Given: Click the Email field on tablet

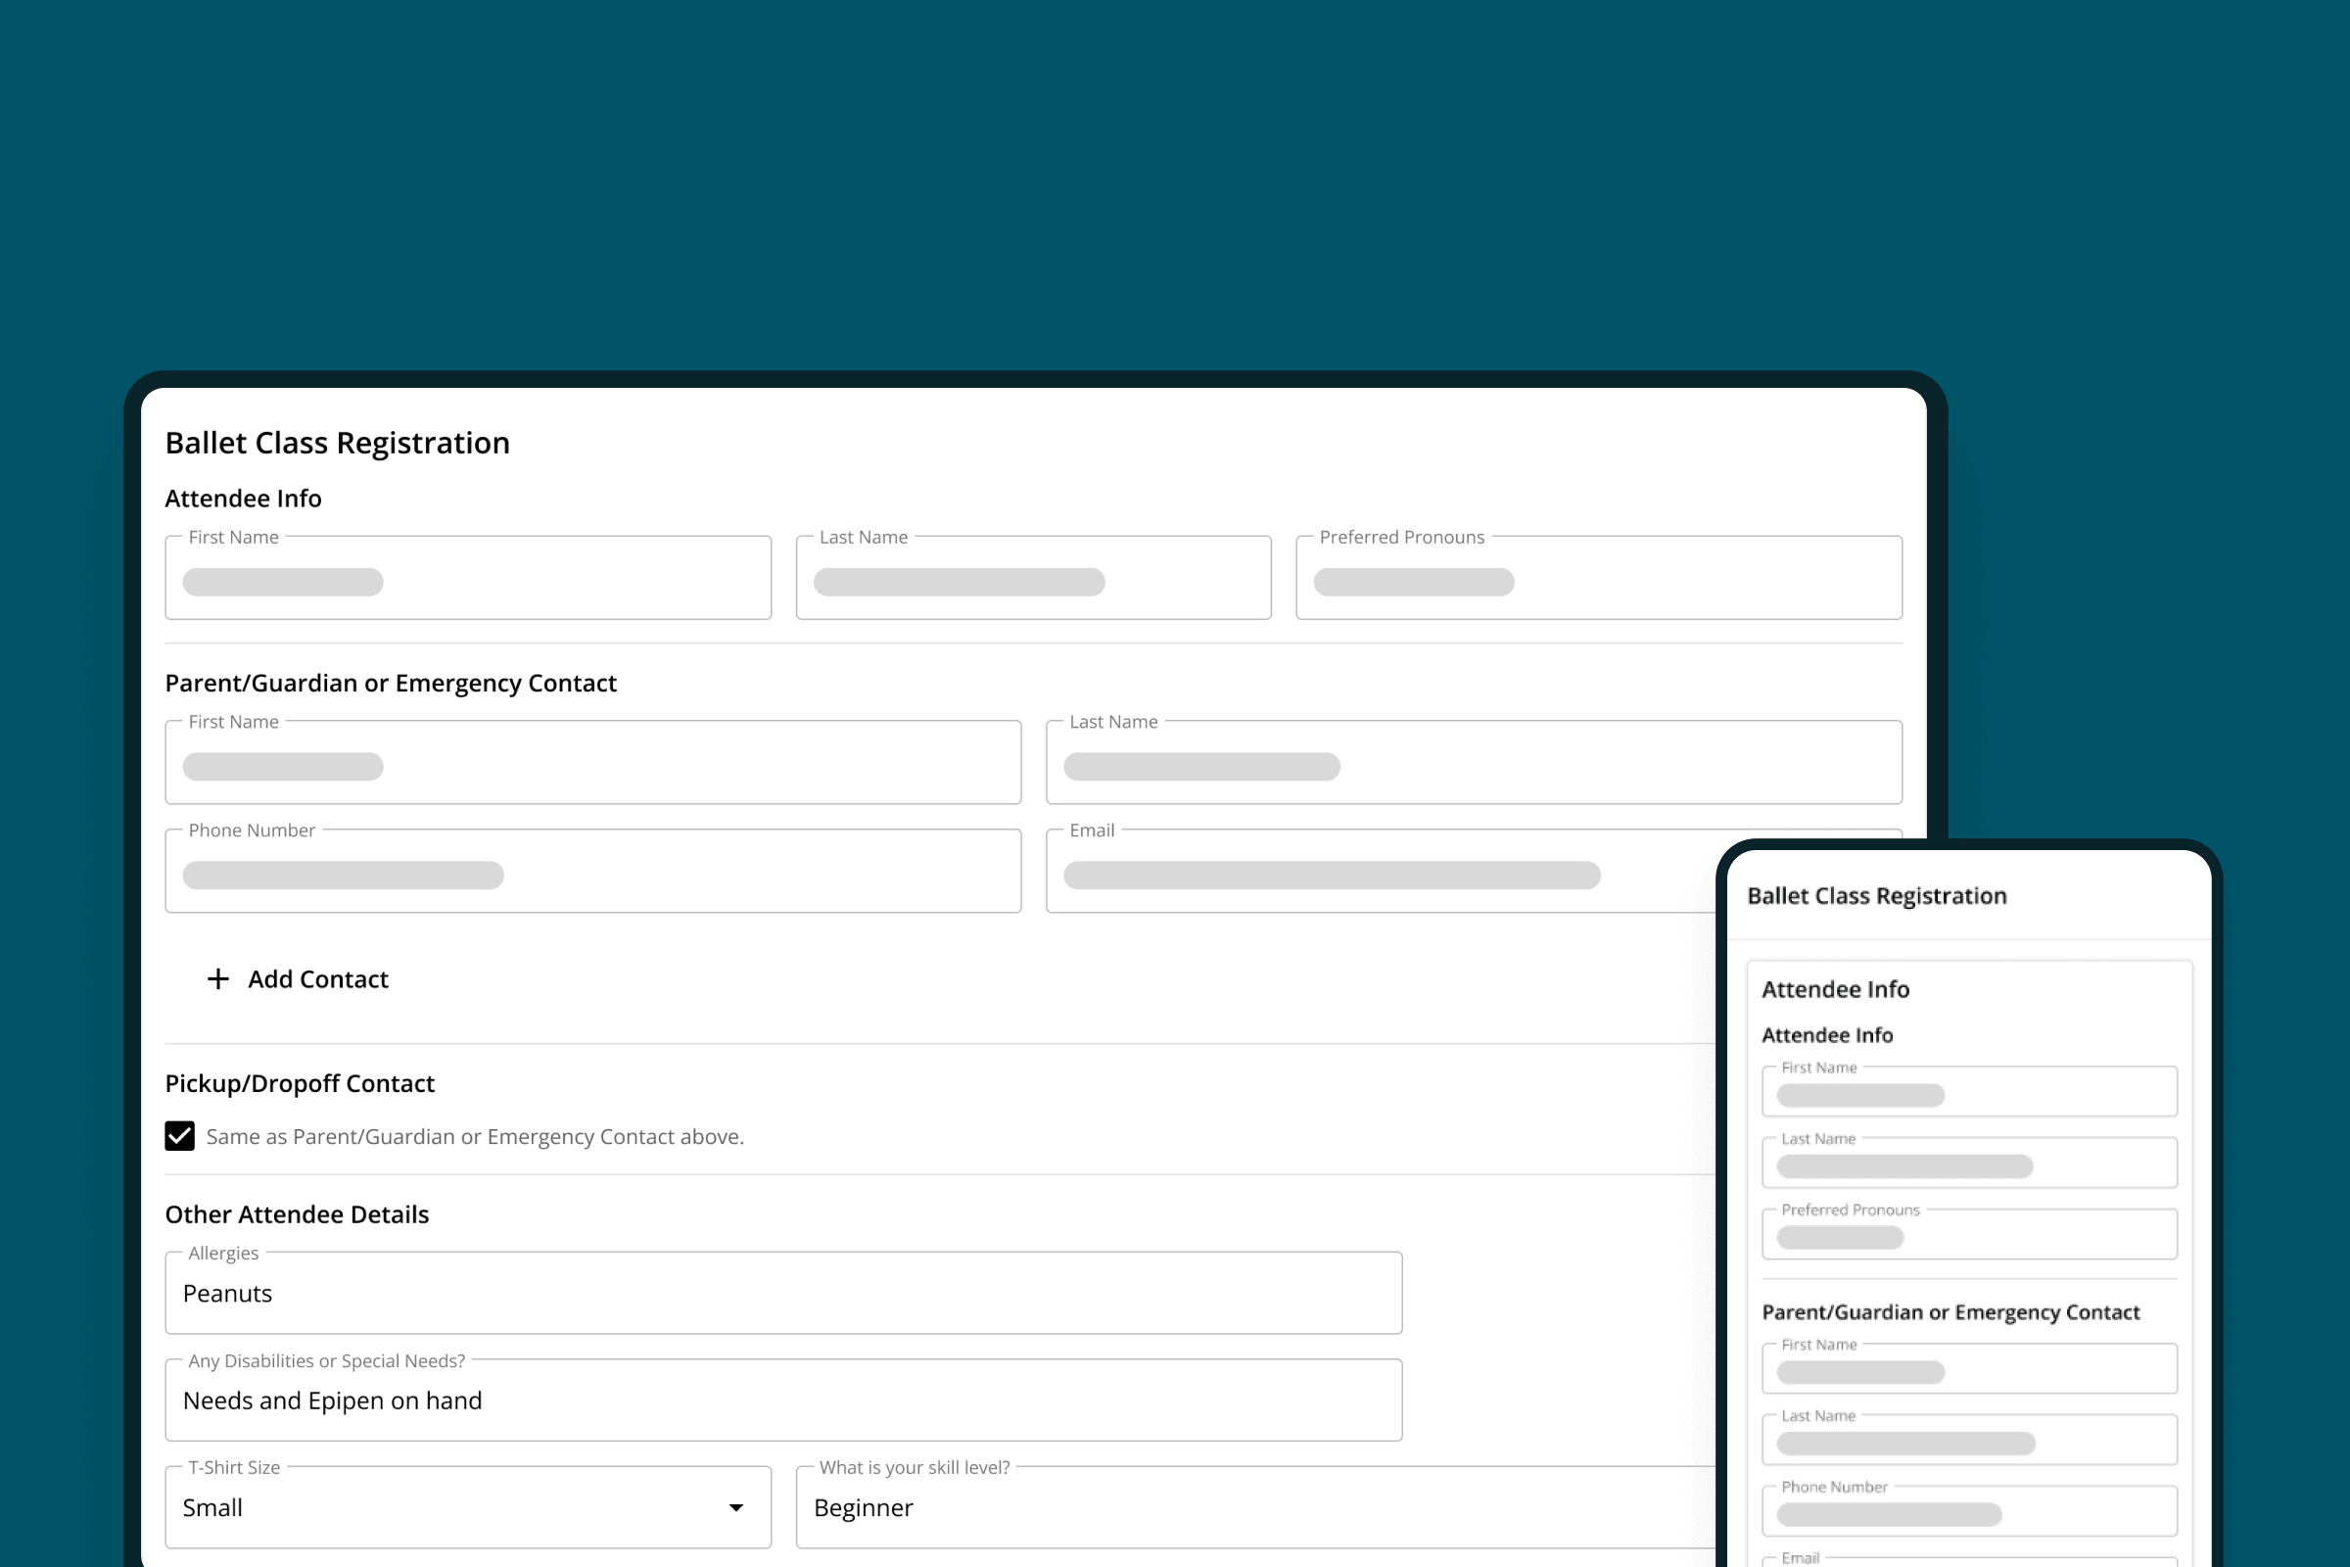Looking at the screenshot, I should [x=1381, y=871].
